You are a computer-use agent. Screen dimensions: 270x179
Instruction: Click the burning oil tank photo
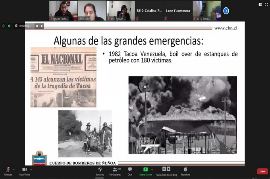pyautogui.click(x=183, y=115)
